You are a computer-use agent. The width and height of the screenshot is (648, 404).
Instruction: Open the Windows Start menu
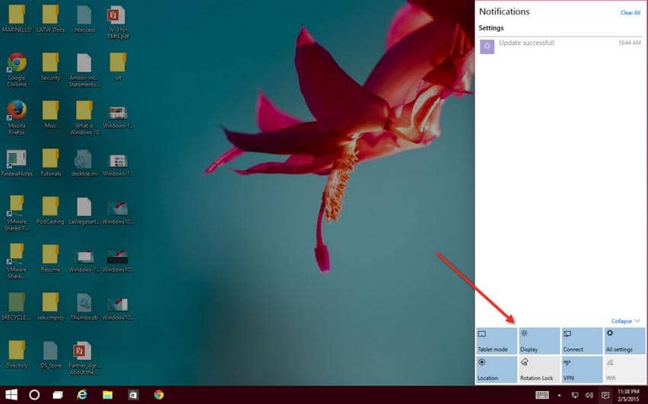pos(11,395)
